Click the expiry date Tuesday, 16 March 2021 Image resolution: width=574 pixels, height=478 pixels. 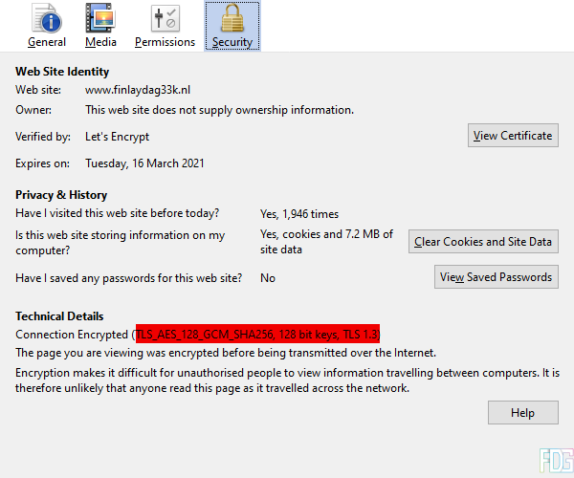[x=144, y=163]
